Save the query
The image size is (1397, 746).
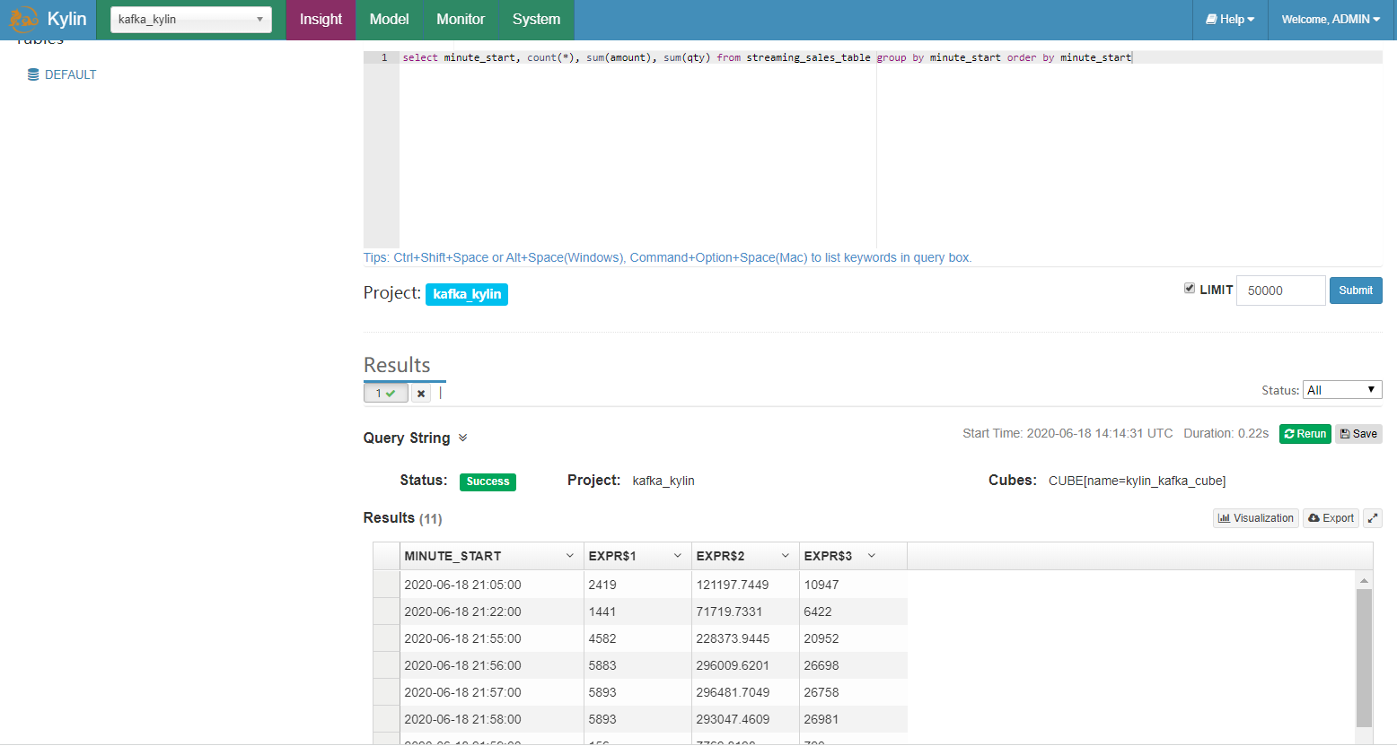coord(1358,434)
